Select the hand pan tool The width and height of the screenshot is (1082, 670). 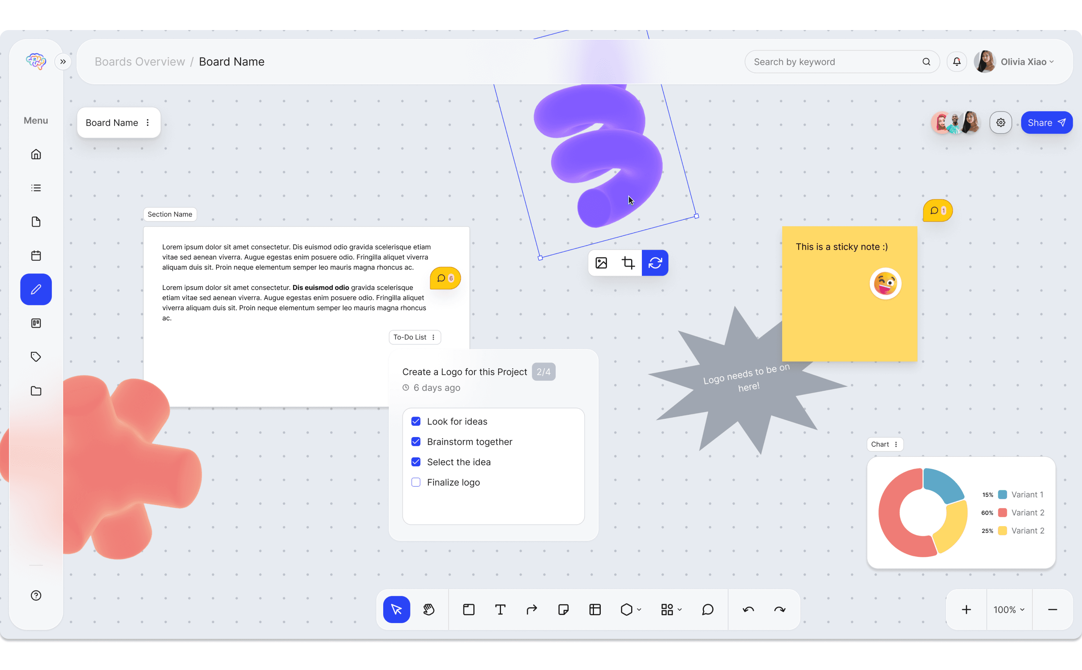pyautogui.click(x=428, y=610)
